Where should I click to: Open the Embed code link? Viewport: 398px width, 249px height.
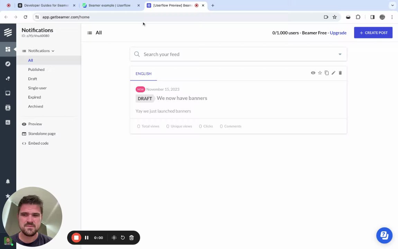35,143
